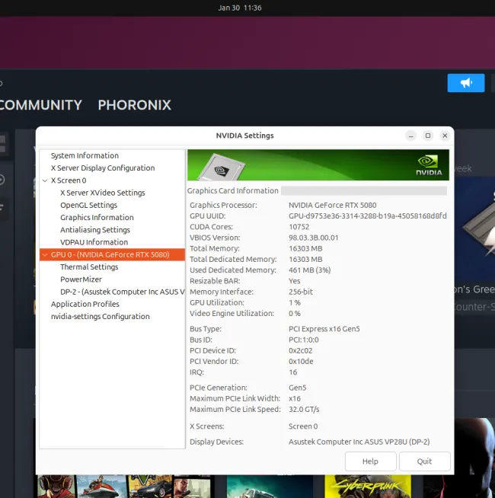This screenshot has height=498, width=495.
Task: Select Thermal Settings under GPU 0
Action: 89,267
